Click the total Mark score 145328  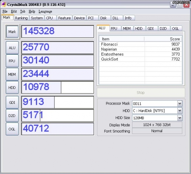(58, 31)
